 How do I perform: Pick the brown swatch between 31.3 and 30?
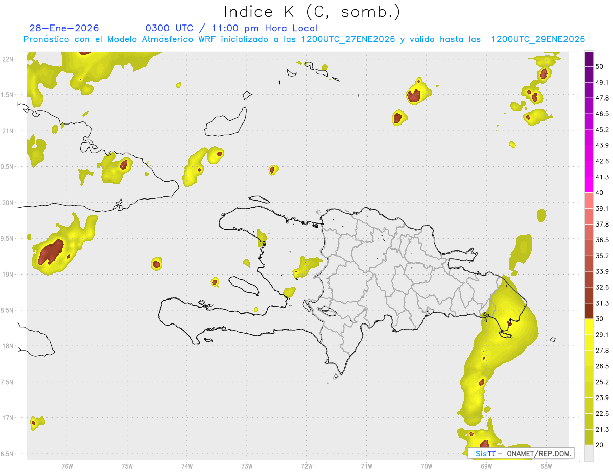(x=589, y=311)
